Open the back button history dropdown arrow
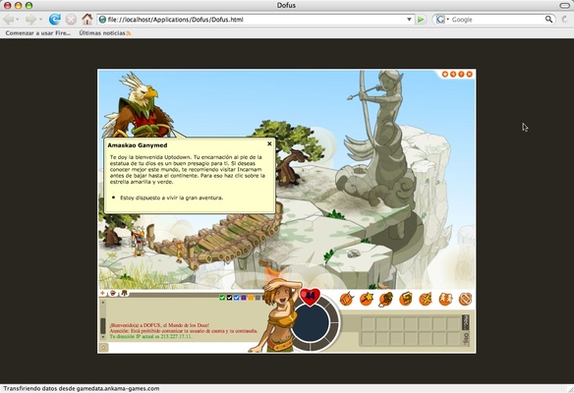The height and width of the screenshot is (393, 574). click(x=18, y=20)
